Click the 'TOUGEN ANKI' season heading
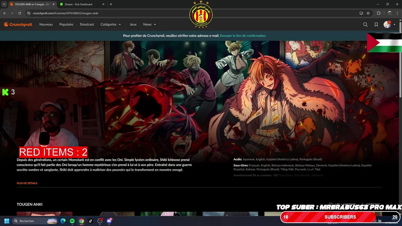The image size is (402, 226). (x=30, y=204)
